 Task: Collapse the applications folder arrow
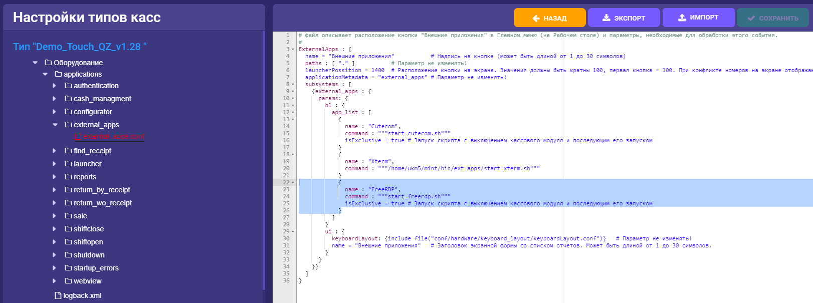click(45, 74)
